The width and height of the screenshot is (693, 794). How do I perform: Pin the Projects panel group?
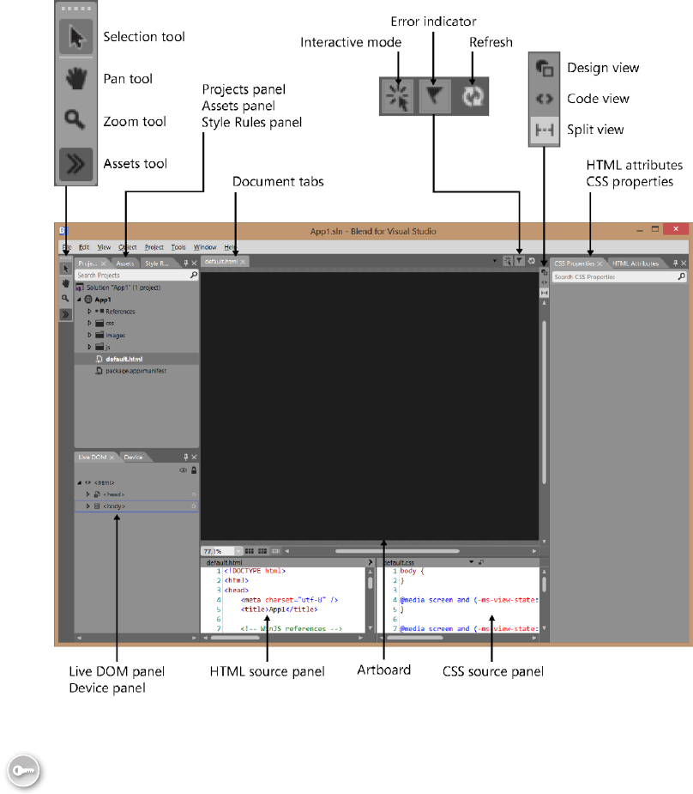tap(185, 263)
